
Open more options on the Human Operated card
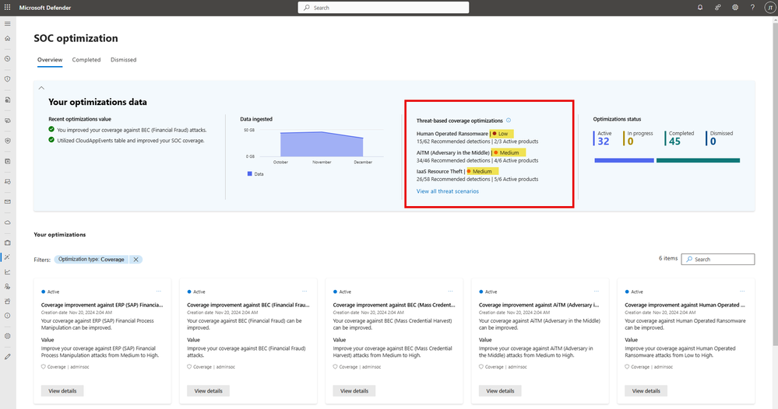point(742,292)
